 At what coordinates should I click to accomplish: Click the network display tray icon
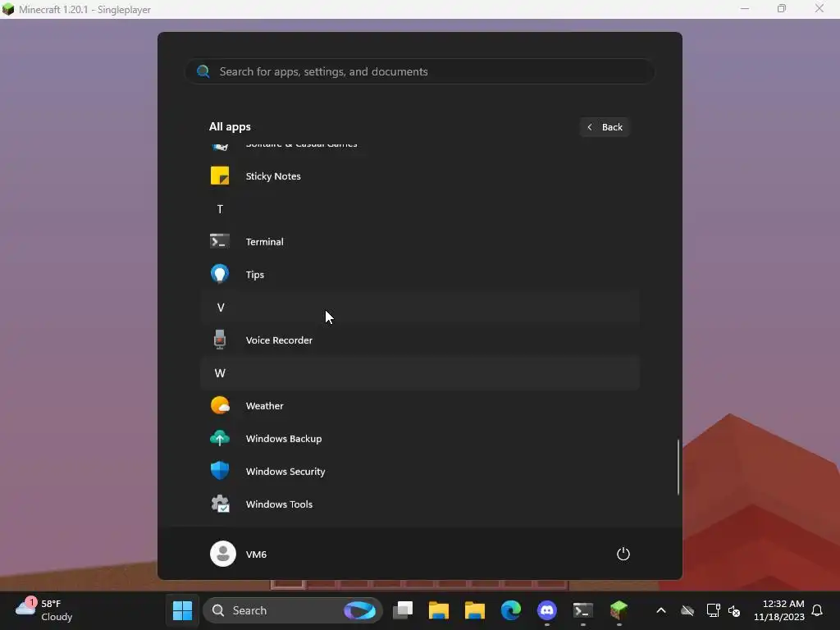click(713, 610)
